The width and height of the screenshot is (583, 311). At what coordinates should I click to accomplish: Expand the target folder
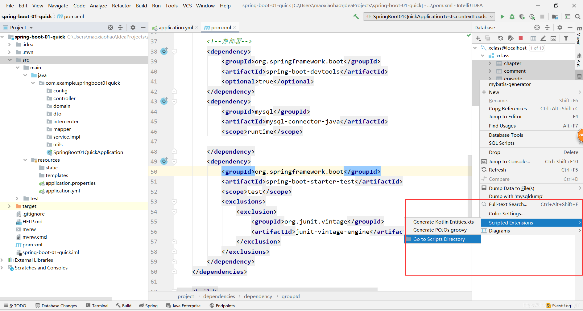click(x=10, y=206)
